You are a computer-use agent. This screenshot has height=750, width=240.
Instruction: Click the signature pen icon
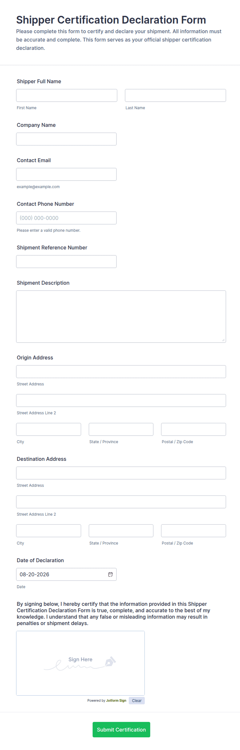click(x=110, y=661)
